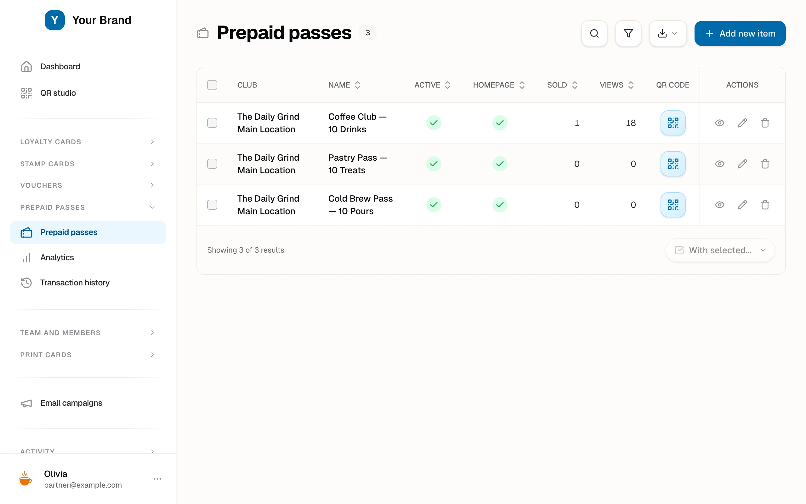This screenshot has width=806, height=504.
Task: Open Analytics page
Action: click(x=88, y=257)
